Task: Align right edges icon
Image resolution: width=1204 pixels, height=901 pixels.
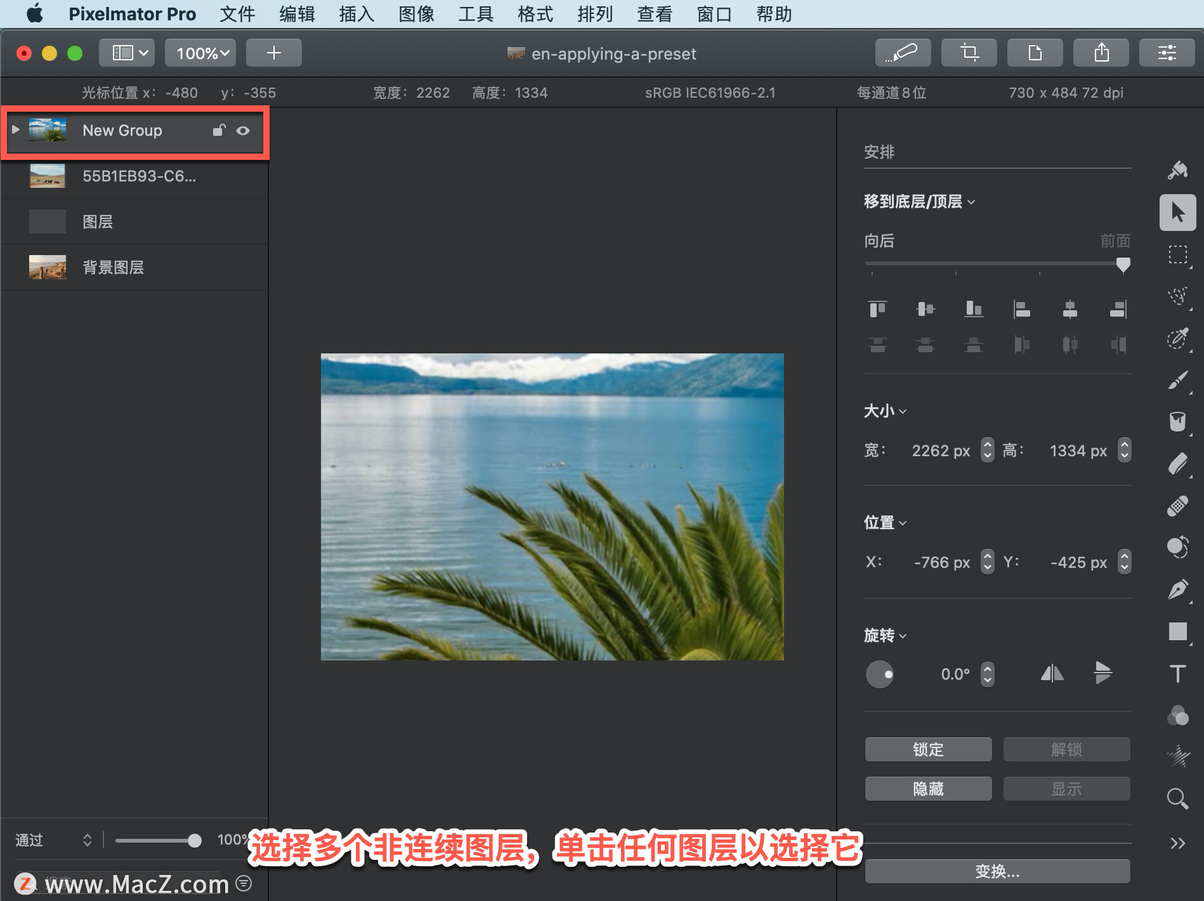Action: tap(1118, 309)
